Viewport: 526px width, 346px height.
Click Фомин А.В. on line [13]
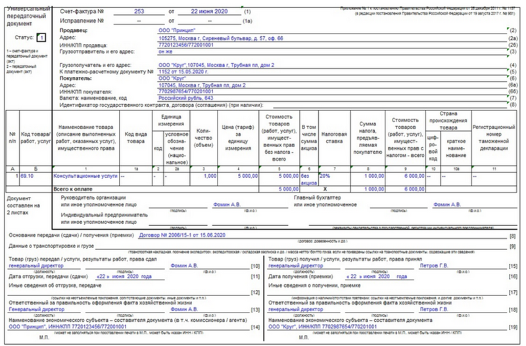coord(184,309)
